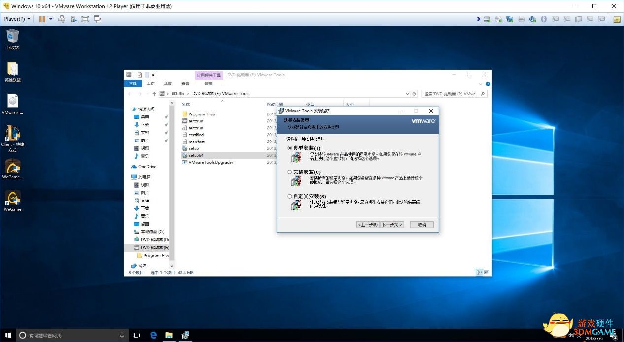
Task: Enter full screen mode in VMware toolbar
Action: 85,19
